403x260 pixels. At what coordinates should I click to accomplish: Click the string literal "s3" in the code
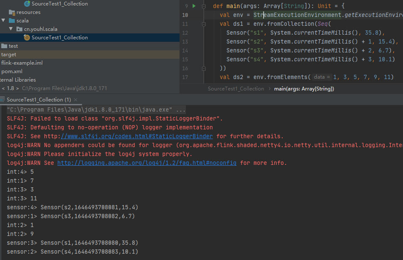[256, 51]
